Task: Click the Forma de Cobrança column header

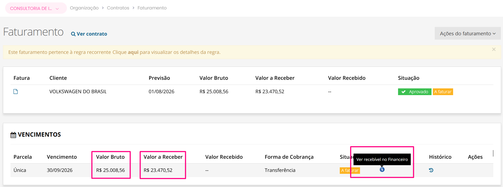Action: (289, 157)
